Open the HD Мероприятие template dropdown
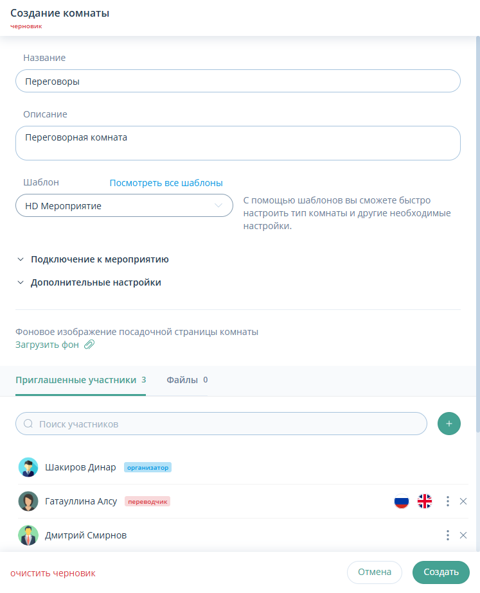The height and width of the screenshot is (593, 480). point(124,206)
